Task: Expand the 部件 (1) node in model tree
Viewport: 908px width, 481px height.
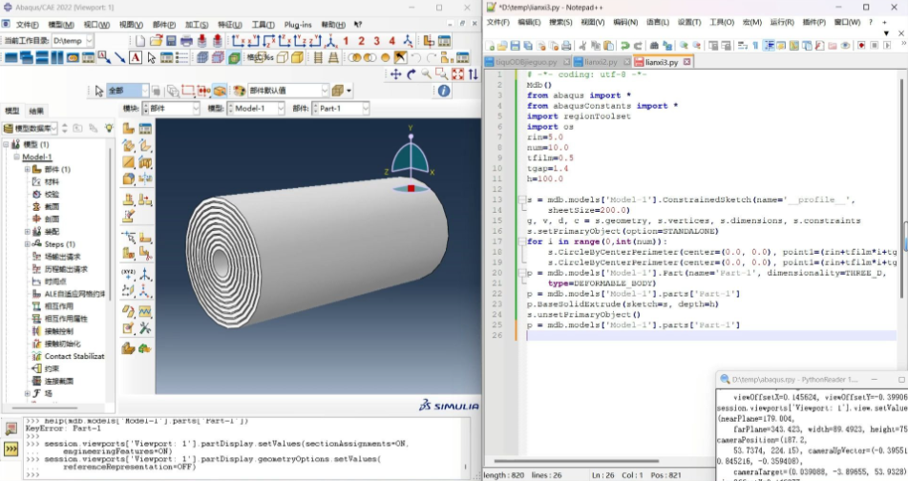Action: point(28,170)
